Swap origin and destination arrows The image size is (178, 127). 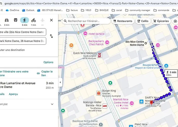tap(51, 36)
